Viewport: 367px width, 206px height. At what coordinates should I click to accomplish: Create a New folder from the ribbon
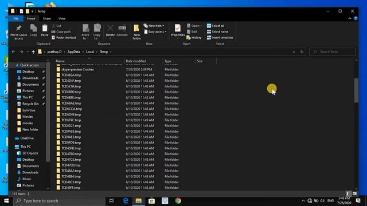coord(136,32)
